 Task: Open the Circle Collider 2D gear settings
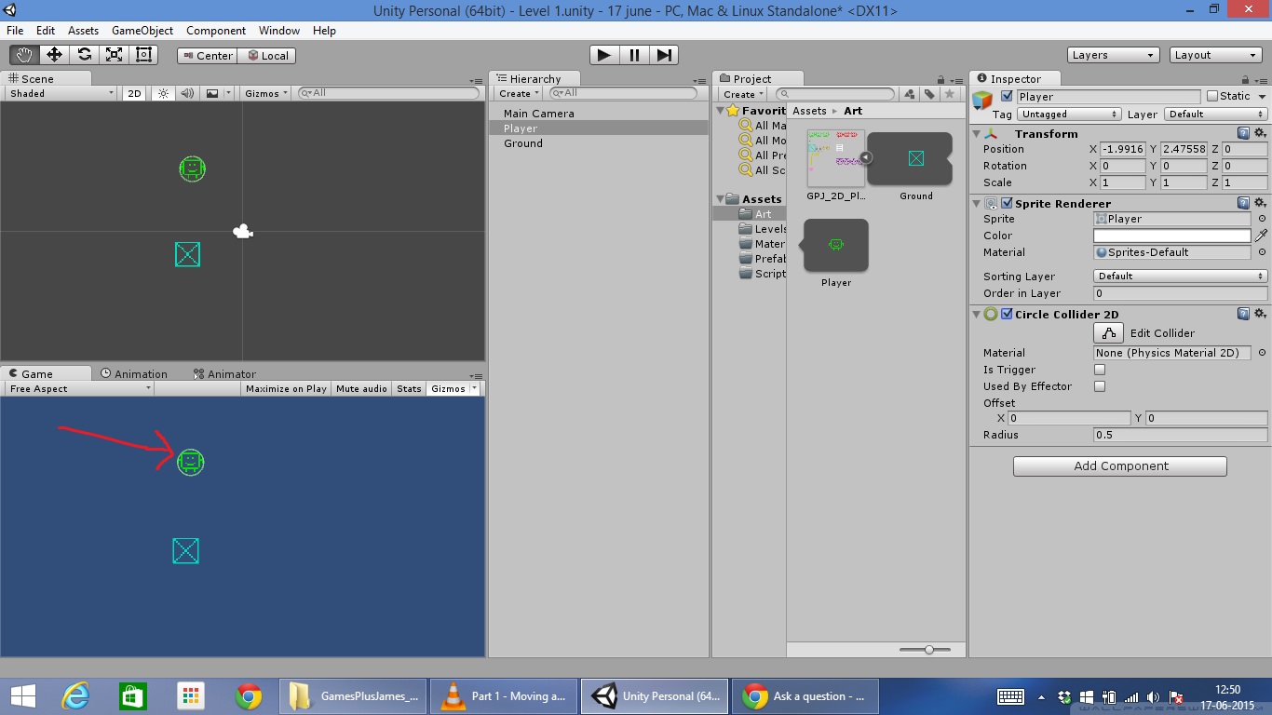click(1260, 315)
